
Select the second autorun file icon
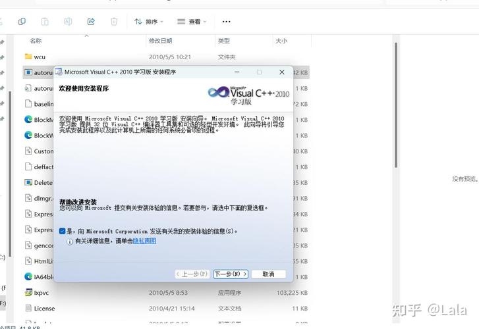point(28,88)
